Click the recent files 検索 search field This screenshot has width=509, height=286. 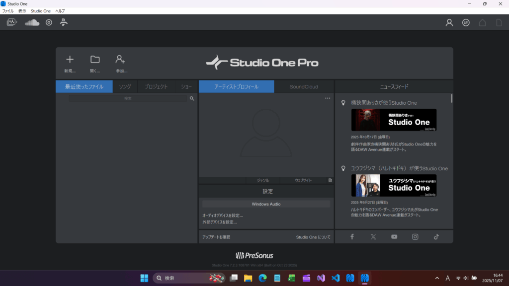[128, 99]
